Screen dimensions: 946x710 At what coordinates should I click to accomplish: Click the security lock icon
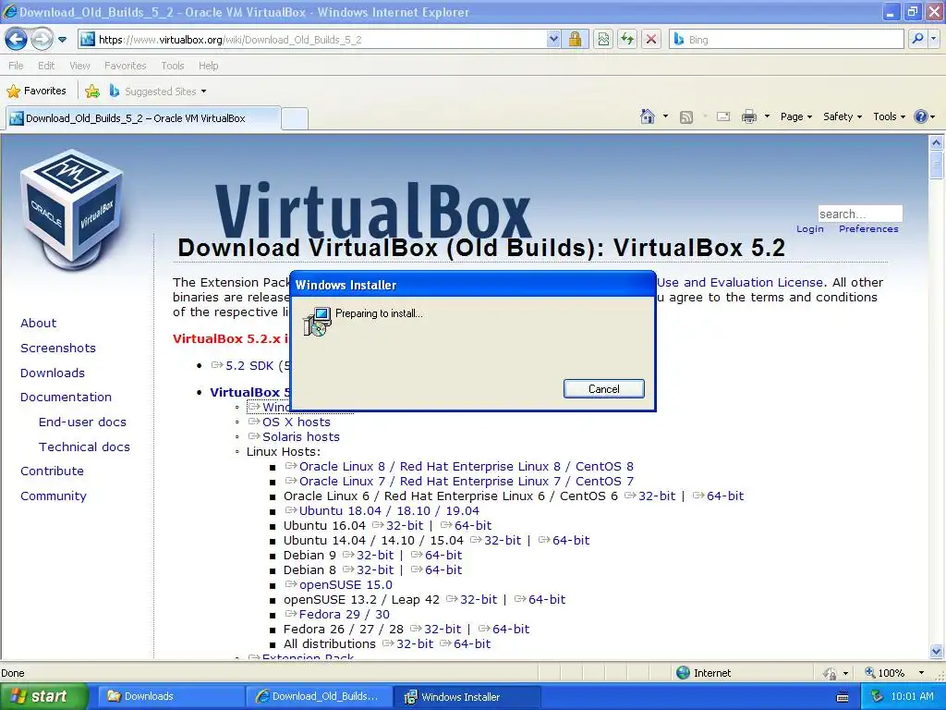575,39
